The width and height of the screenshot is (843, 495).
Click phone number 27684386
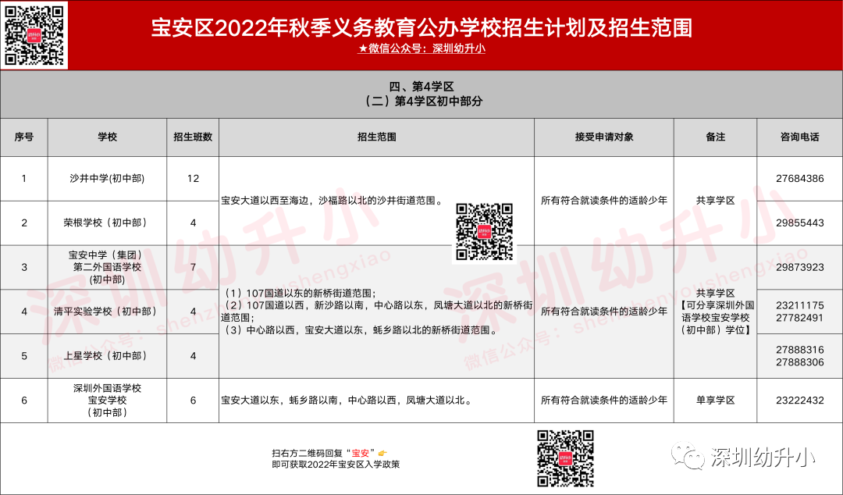[799, 179]
